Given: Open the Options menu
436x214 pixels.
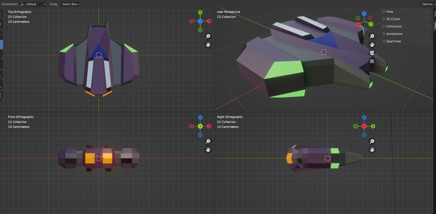Looking at the screenshot, I should pos(427,4).
